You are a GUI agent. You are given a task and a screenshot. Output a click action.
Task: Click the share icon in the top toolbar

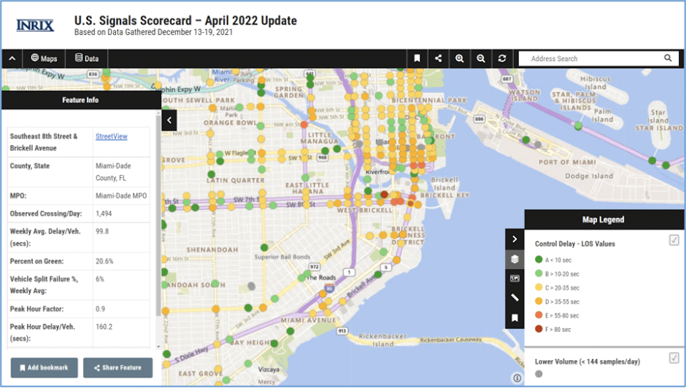pos(438,59)
